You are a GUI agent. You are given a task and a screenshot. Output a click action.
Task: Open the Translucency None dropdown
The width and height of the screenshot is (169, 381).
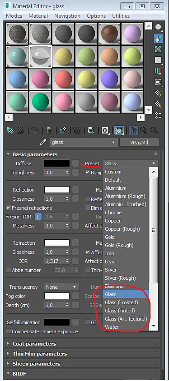point(61,287)
